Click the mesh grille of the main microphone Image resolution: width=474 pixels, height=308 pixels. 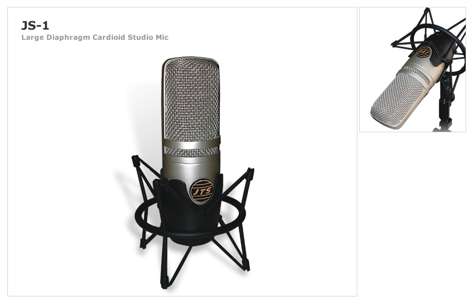191,99
